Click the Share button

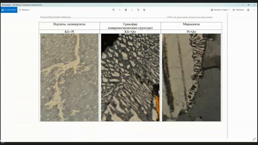(x=238, y=10)
